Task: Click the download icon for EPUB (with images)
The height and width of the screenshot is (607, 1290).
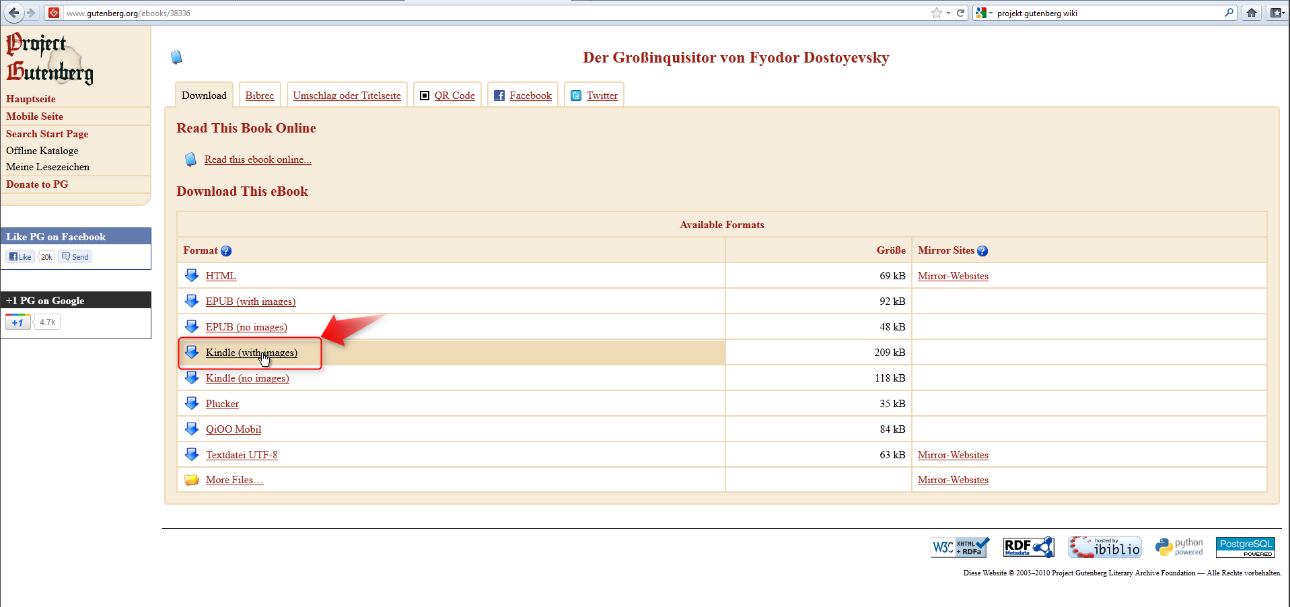Action: [192, 301]
